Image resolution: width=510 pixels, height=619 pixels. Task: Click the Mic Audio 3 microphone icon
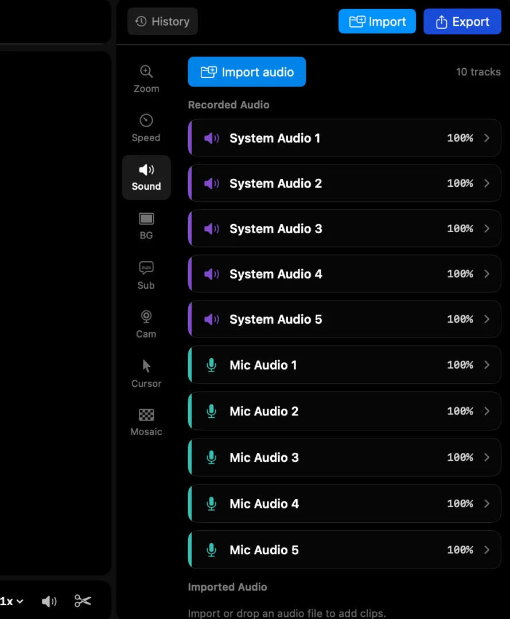(x=211, y=457)
